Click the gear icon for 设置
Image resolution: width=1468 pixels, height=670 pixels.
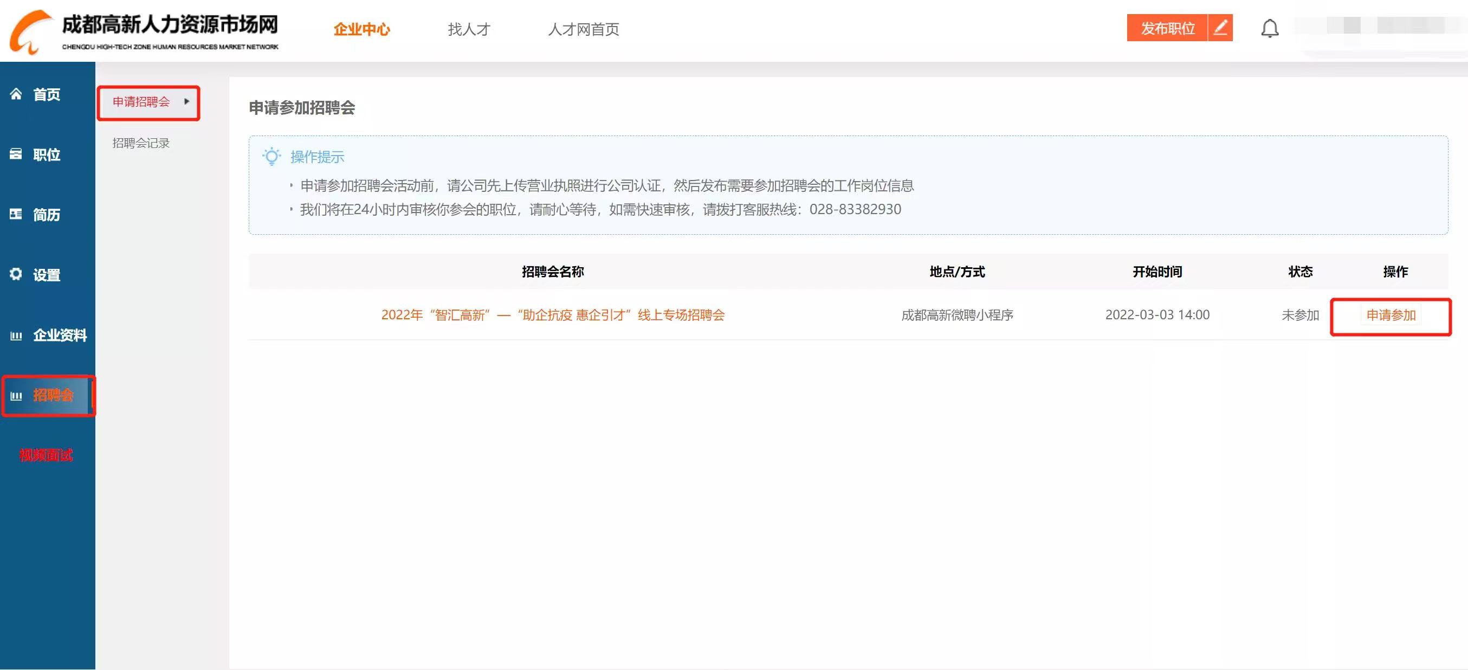16,274
